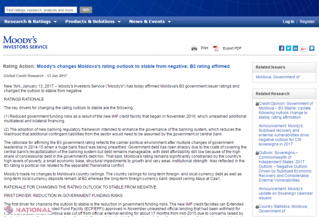
Task: Click the Print text link
Action: tap(205, 48)
